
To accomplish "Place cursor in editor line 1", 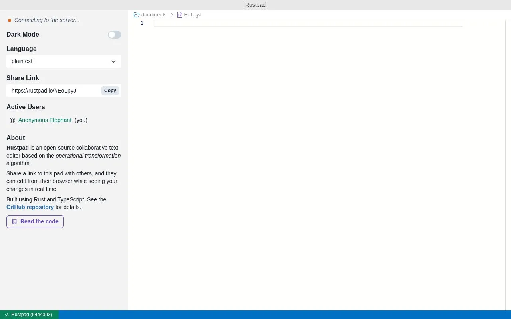I will (x=308, y=23).
